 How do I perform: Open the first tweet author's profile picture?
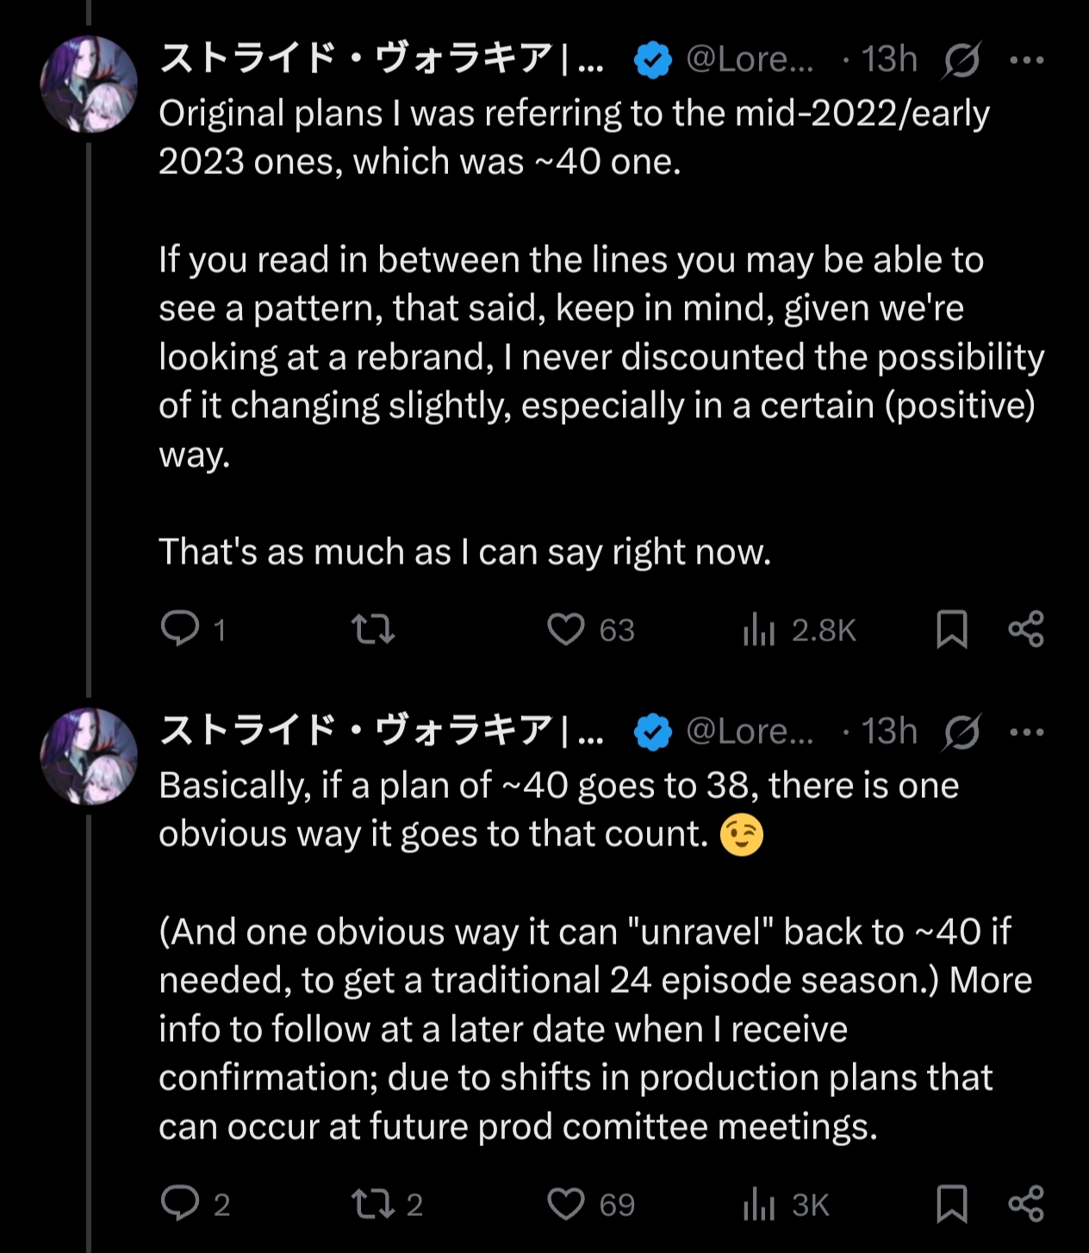(89, 84)
